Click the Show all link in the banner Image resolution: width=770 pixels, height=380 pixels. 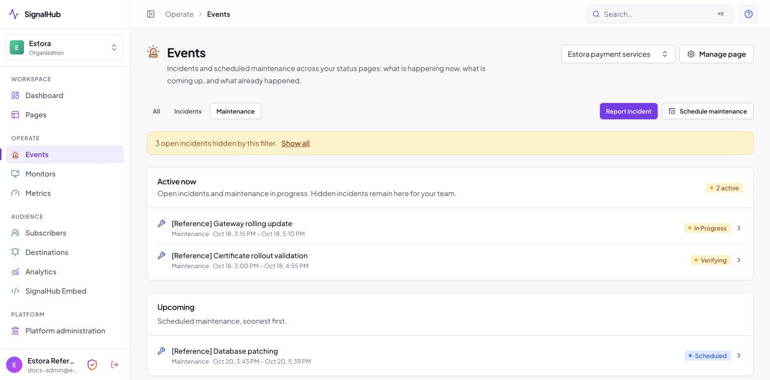[x=295, y=143]
